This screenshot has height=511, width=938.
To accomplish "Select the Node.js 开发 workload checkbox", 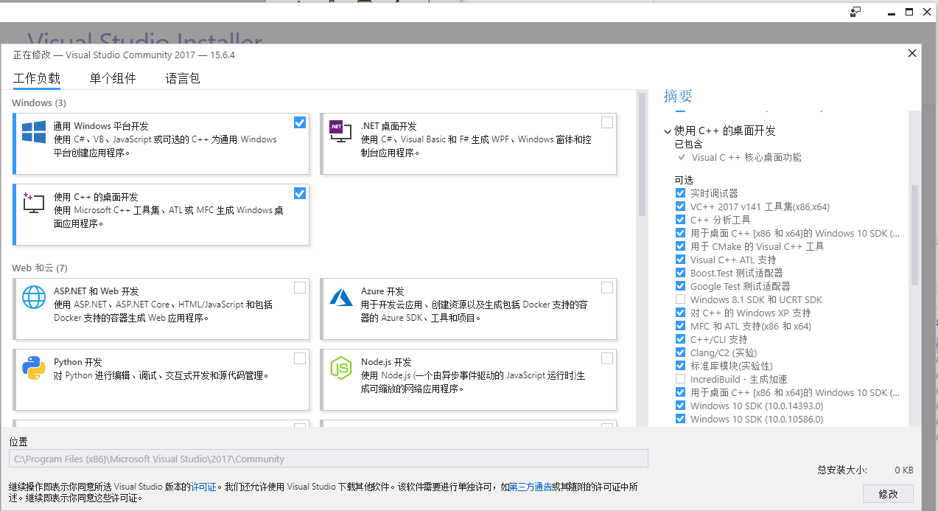I will (x=607, y=358).
